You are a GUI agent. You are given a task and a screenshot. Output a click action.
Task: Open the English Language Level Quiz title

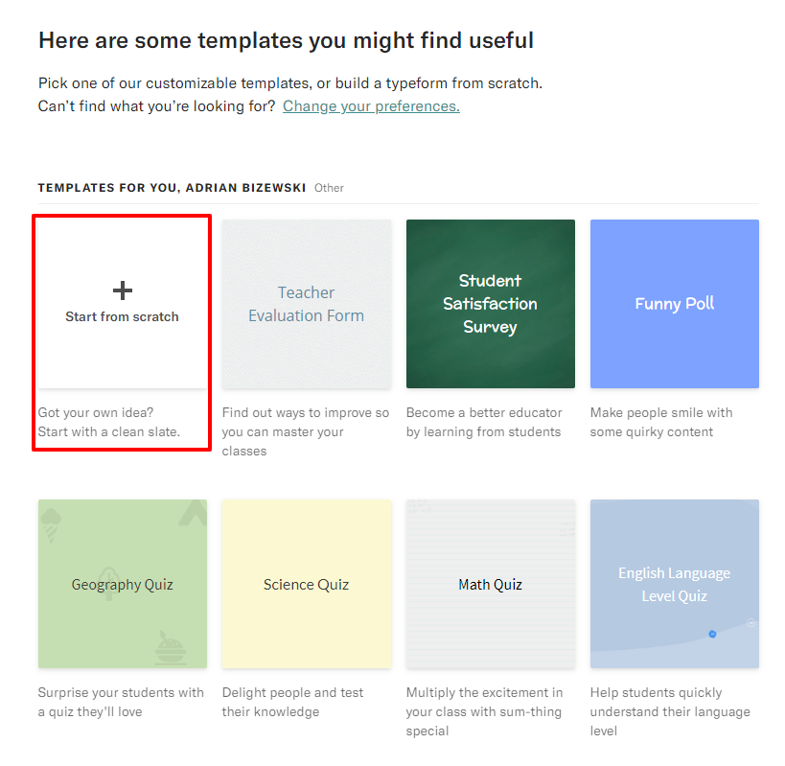point(674,584)
